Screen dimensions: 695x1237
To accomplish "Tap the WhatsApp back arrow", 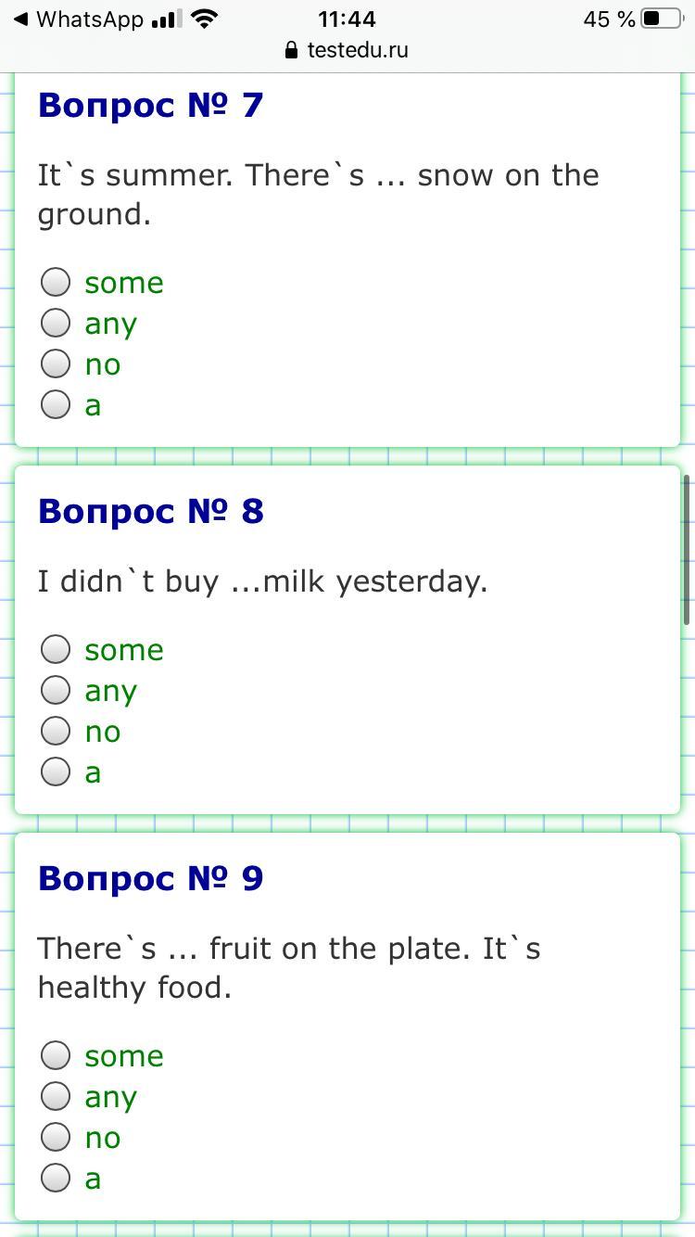I will click(20, 19).
